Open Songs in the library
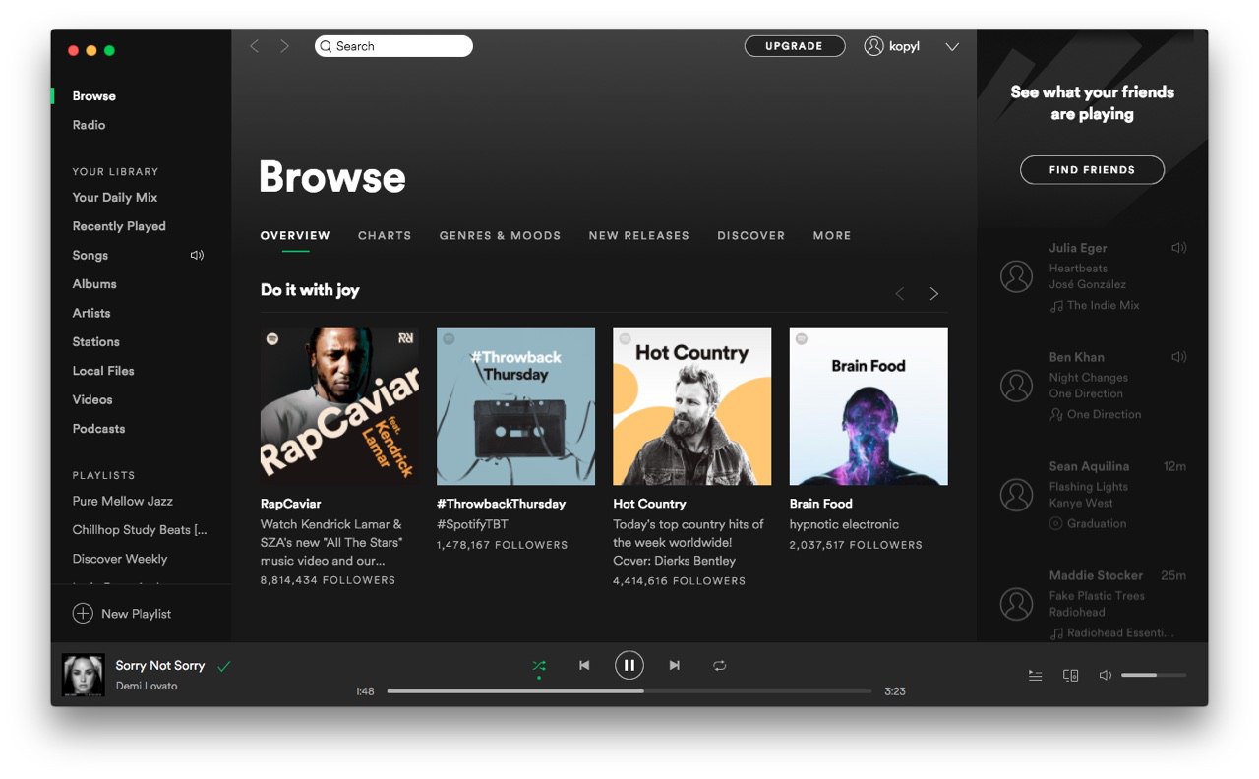Viewport: 1259px width, 779px height. tap(90, 255)
